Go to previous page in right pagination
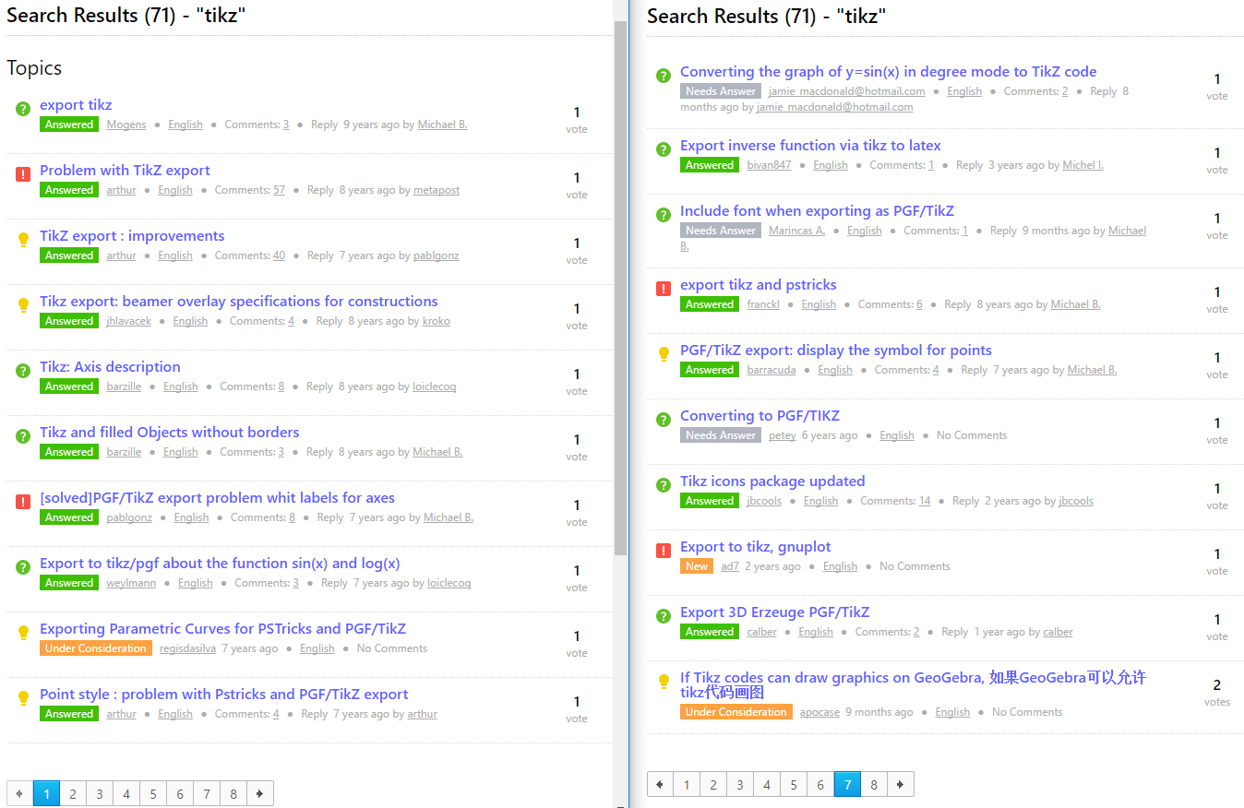The width and height of the screenshot is (1244, 808). (x=660, y=784)
